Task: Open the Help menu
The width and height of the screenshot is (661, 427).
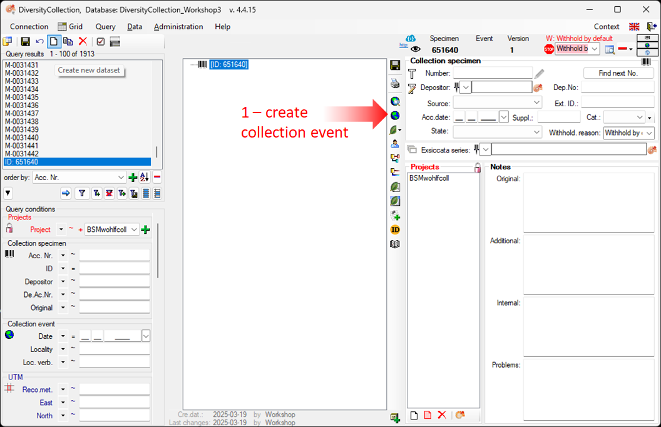Action: click(x=223, y=26)
